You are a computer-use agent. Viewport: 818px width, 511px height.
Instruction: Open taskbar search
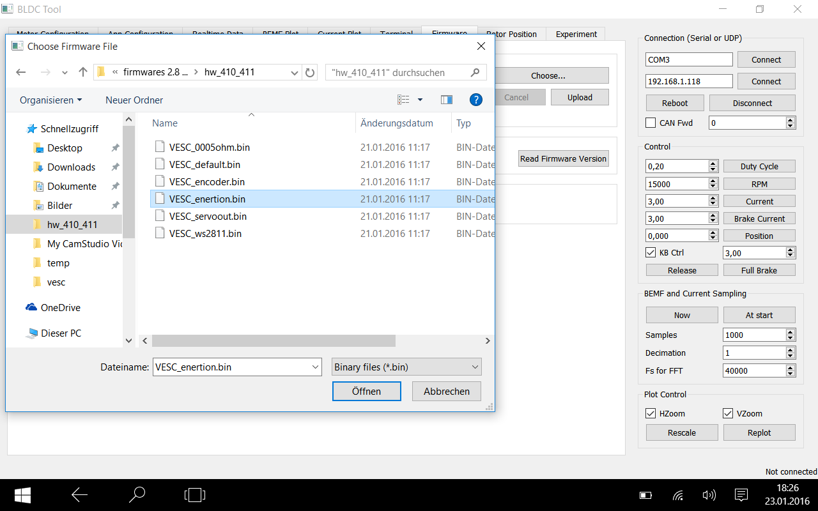point(137,495)
